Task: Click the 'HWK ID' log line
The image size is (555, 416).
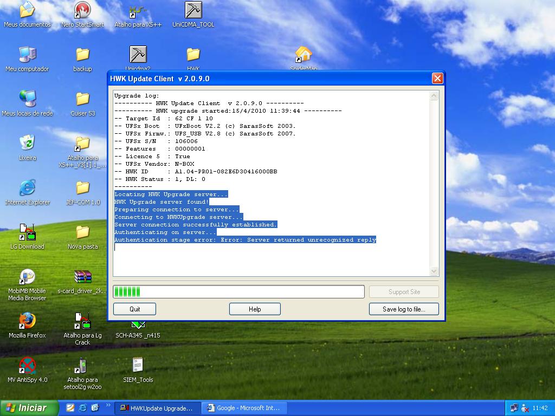Action: tap(196, 172)
